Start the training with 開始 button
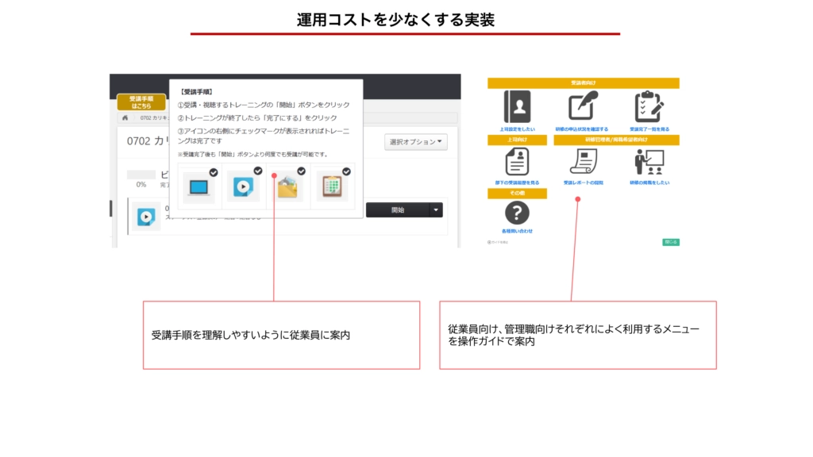Screen dimensions: 813x457 [398, 209]
